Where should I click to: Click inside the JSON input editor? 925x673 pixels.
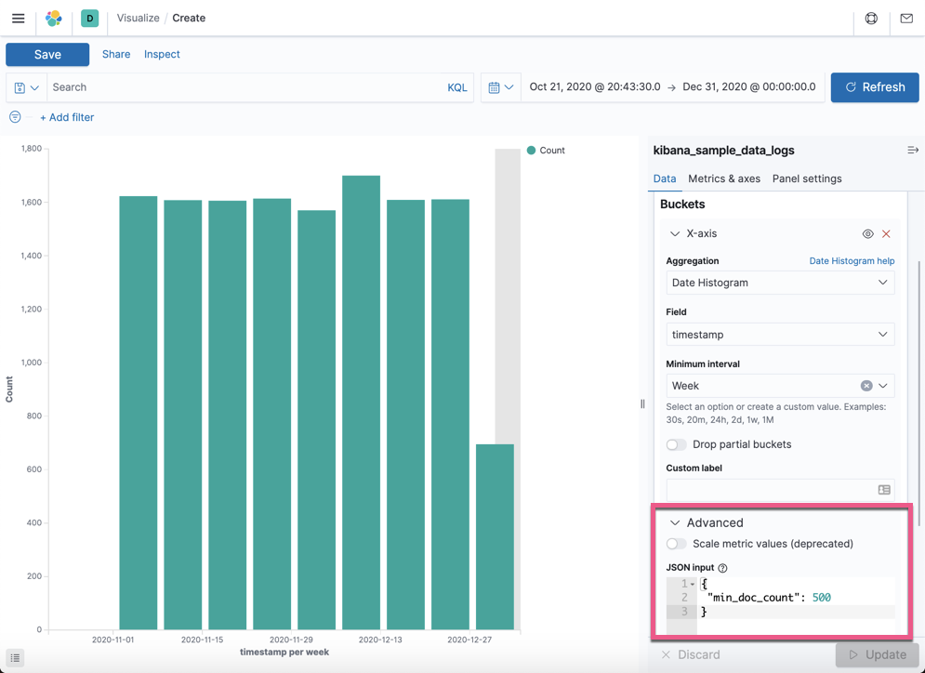pos(796,605)
